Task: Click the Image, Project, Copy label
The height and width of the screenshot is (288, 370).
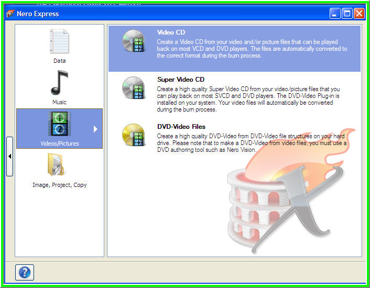Action: tap(60, 185)
